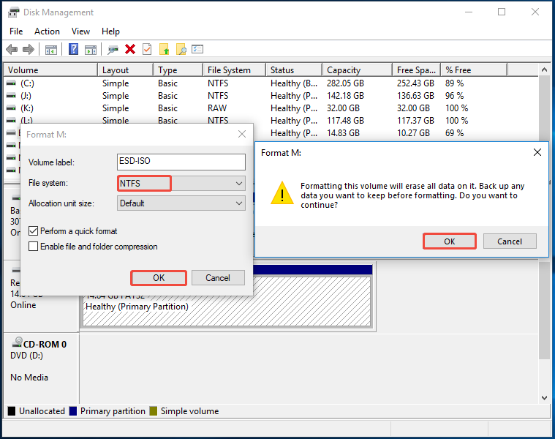Viewport: 555px width, 439px height.
Task: Click the black Unallocated legend swatch
Action: [12, 411]
